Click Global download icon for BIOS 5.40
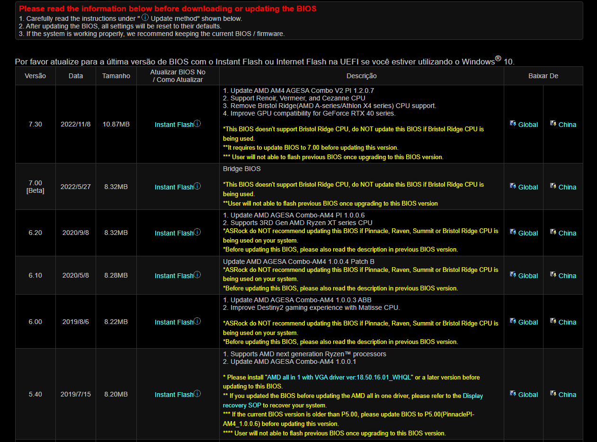Screen dimensions: 597x442 coord(513,394)
